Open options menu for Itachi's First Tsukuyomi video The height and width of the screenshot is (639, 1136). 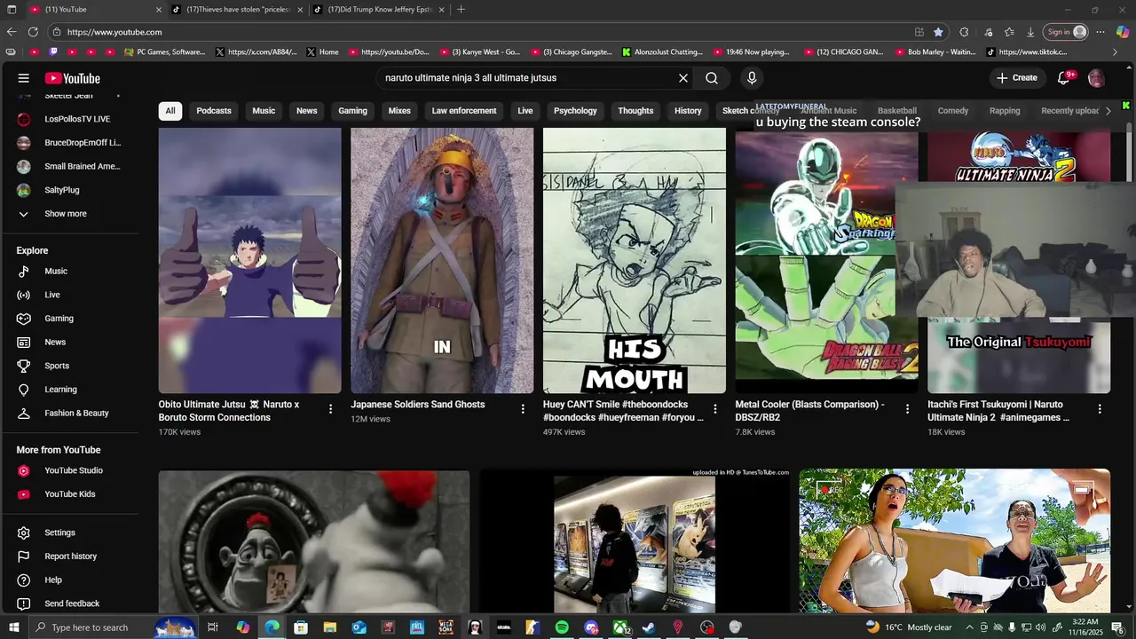1100,409
